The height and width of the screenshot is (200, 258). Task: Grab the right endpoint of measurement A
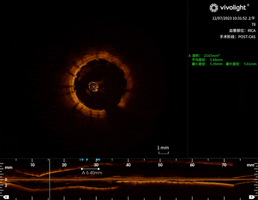pos(98,169)
